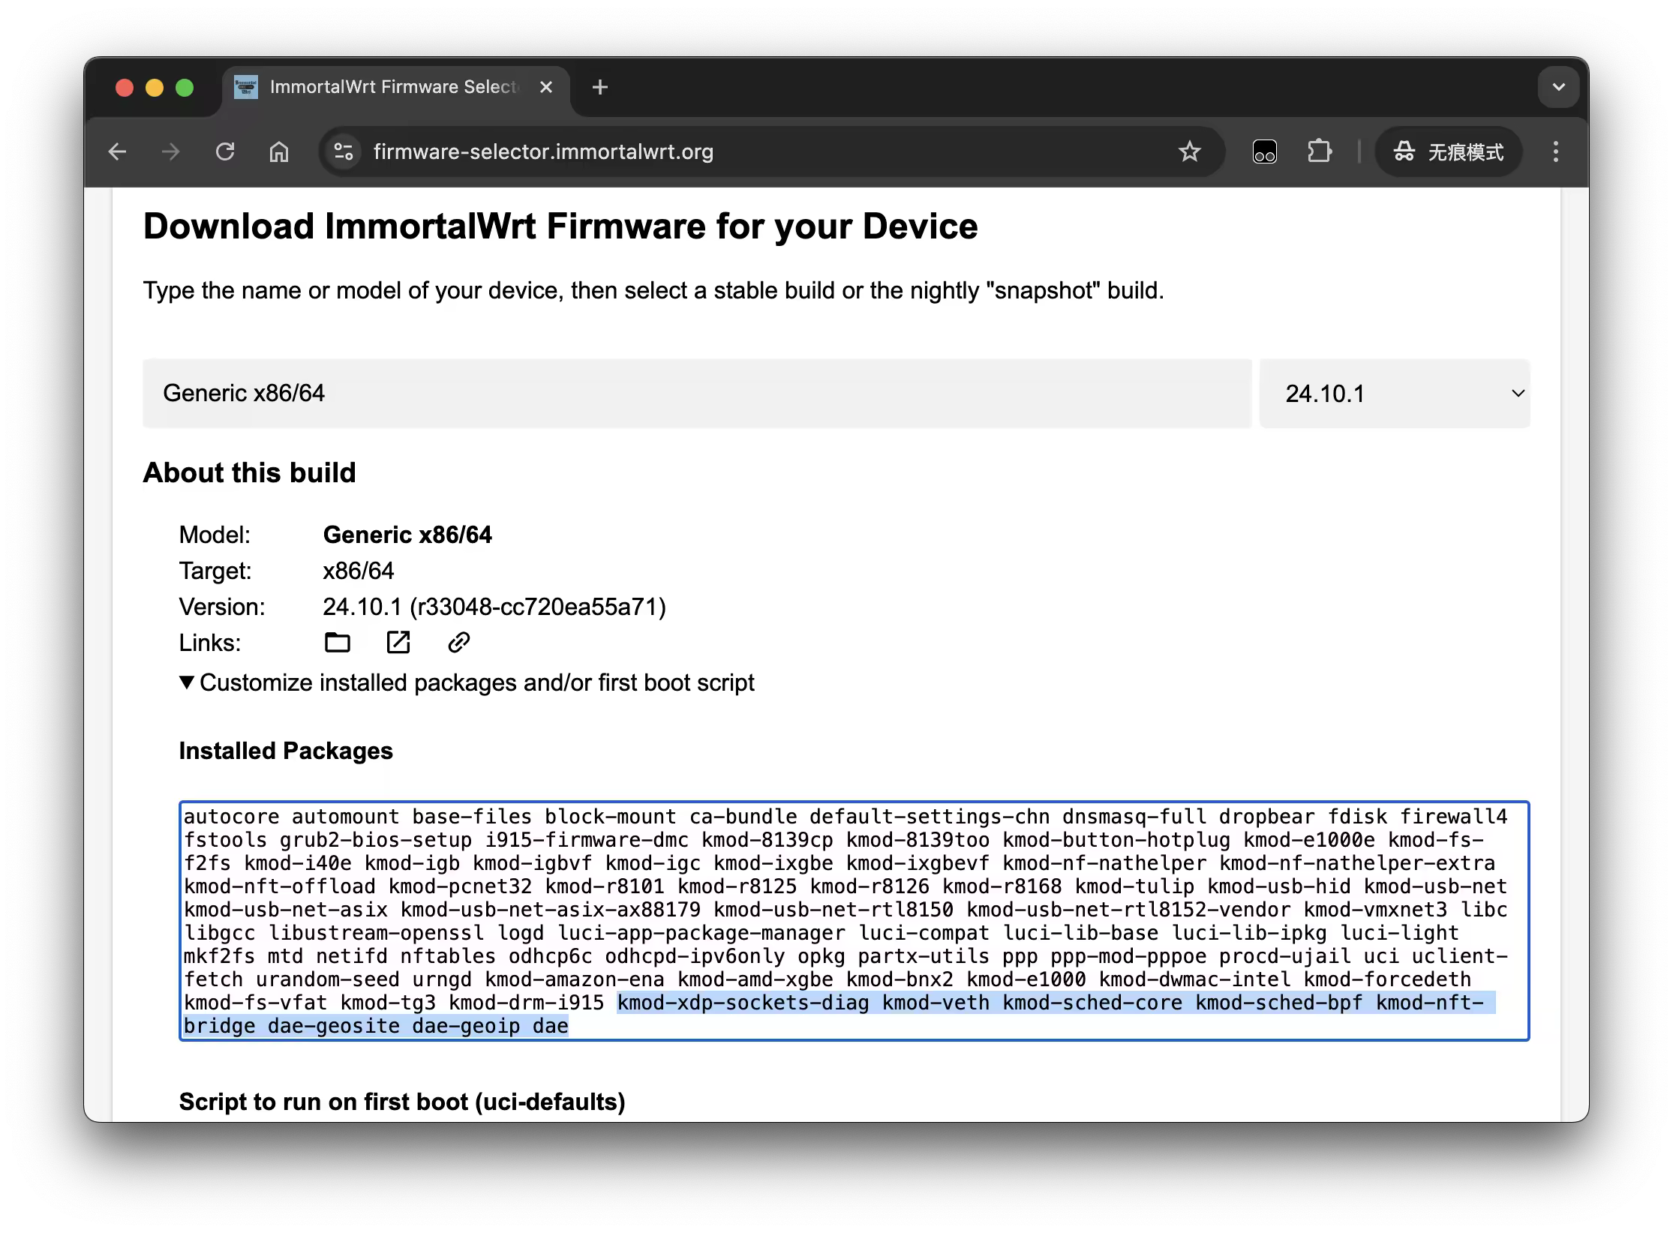This screenshot has width=1673, height=1233.
Task: Click the red close window button
Action: tap(125, 88)
